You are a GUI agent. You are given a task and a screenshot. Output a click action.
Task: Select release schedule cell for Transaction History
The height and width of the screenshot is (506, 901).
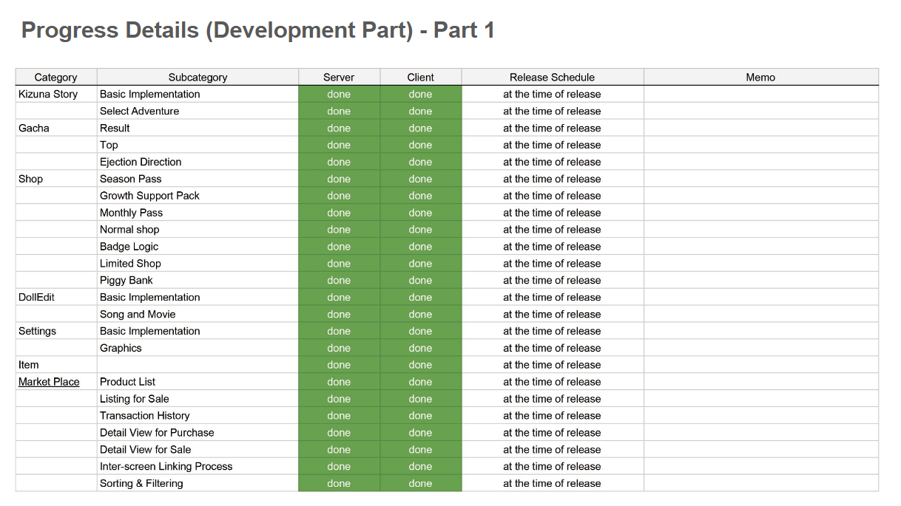[552, 416]
